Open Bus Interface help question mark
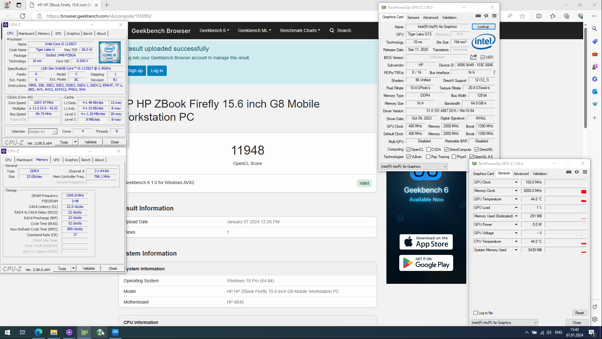The width and height of the screenshot is (602, 339). click(x=494, y=72)
